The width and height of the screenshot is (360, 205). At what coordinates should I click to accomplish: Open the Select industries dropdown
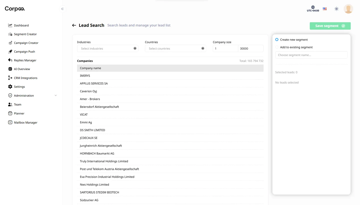click(107, 49)
